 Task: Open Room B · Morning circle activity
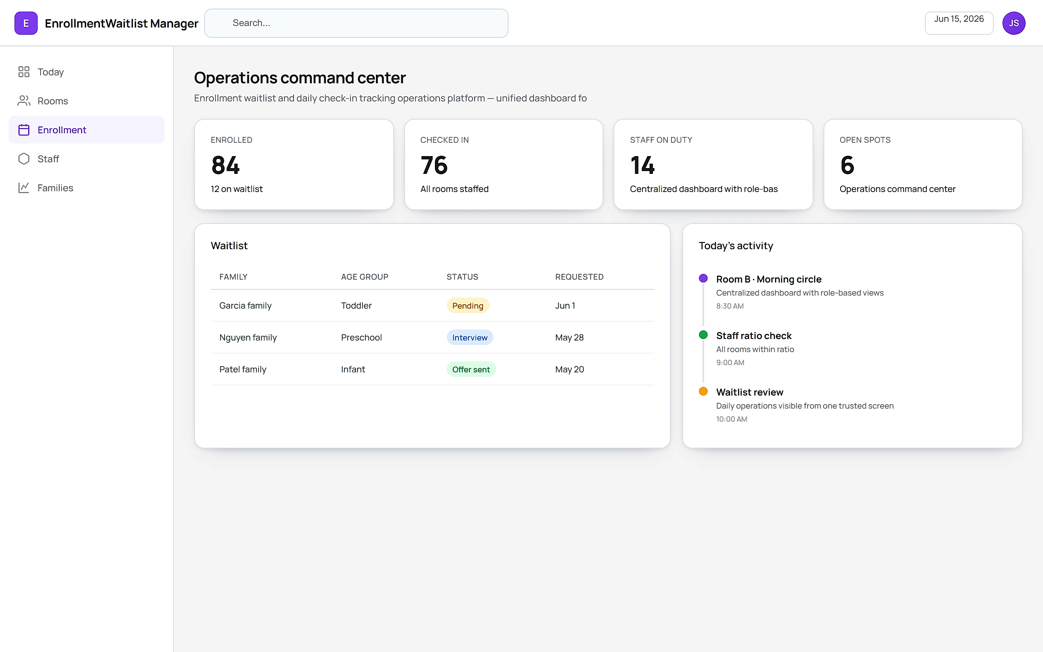click(x=768, y=279)
